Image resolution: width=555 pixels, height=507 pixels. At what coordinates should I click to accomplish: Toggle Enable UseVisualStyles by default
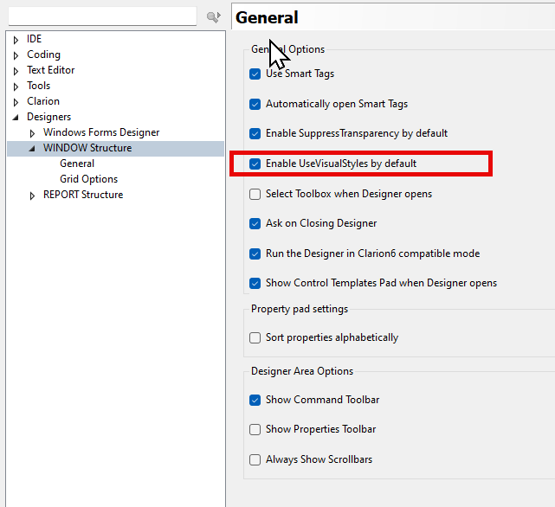click(255, 164)
